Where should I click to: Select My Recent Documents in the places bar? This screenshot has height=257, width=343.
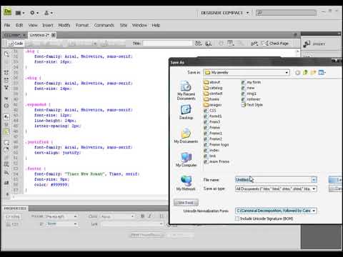[x=186, y=91]
